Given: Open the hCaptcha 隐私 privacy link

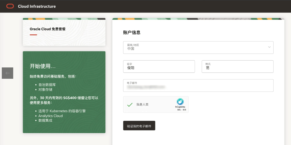Looking at the screenshot, I should (178, 110).
